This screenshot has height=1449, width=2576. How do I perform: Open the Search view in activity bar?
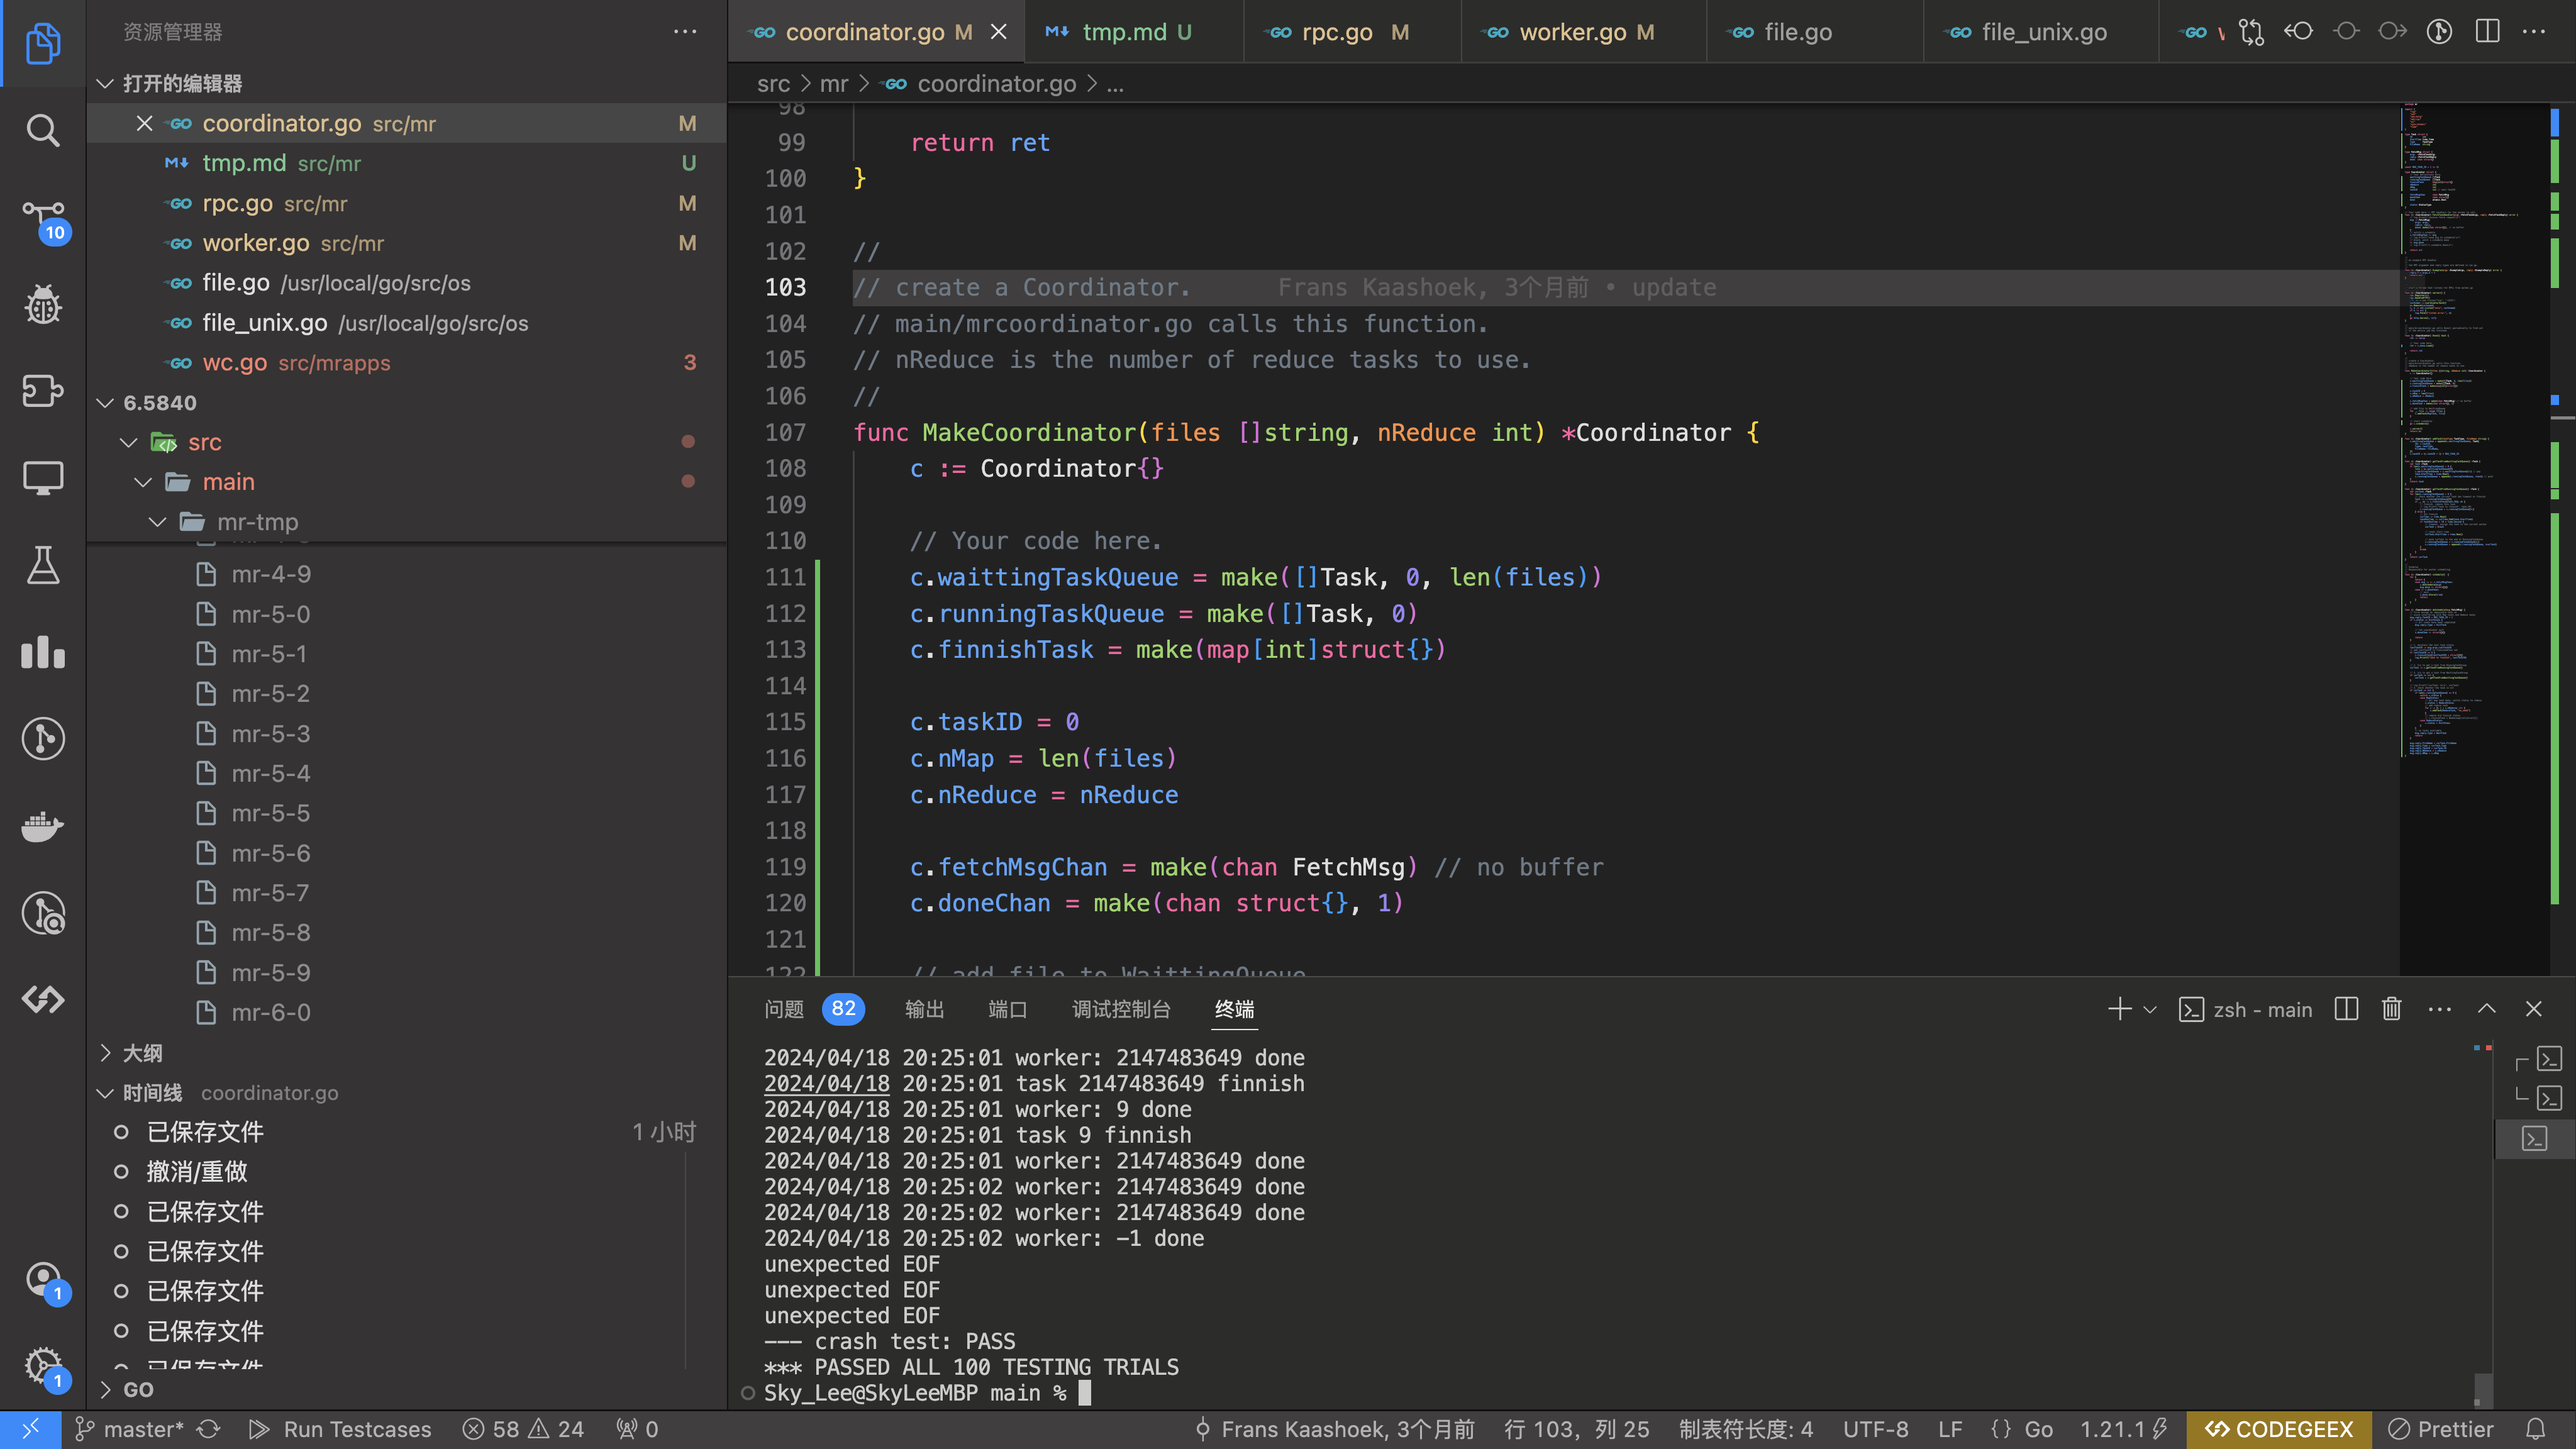click(42, 130)
